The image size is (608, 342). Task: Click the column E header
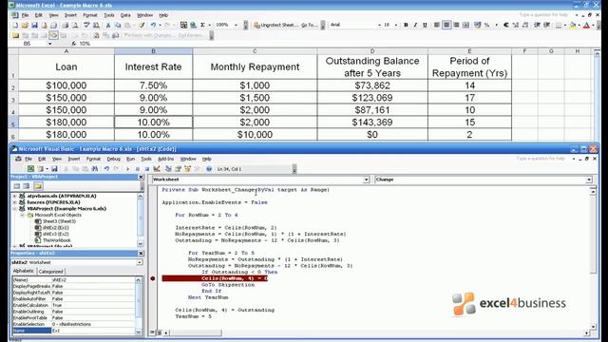pos(469,51)
